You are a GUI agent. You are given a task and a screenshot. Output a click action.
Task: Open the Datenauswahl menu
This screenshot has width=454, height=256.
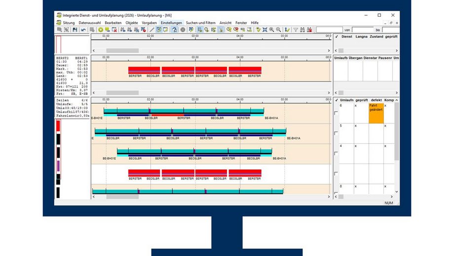tap(90, 23)
